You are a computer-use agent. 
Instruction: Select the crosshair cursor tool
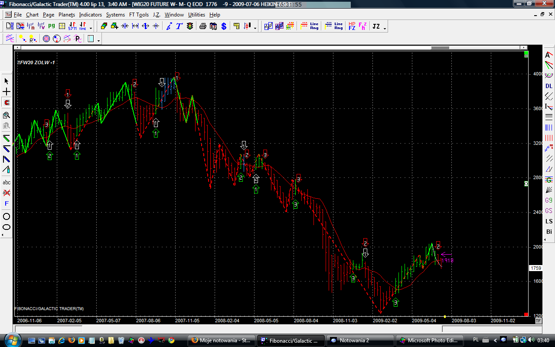click(x=7, y=92)
